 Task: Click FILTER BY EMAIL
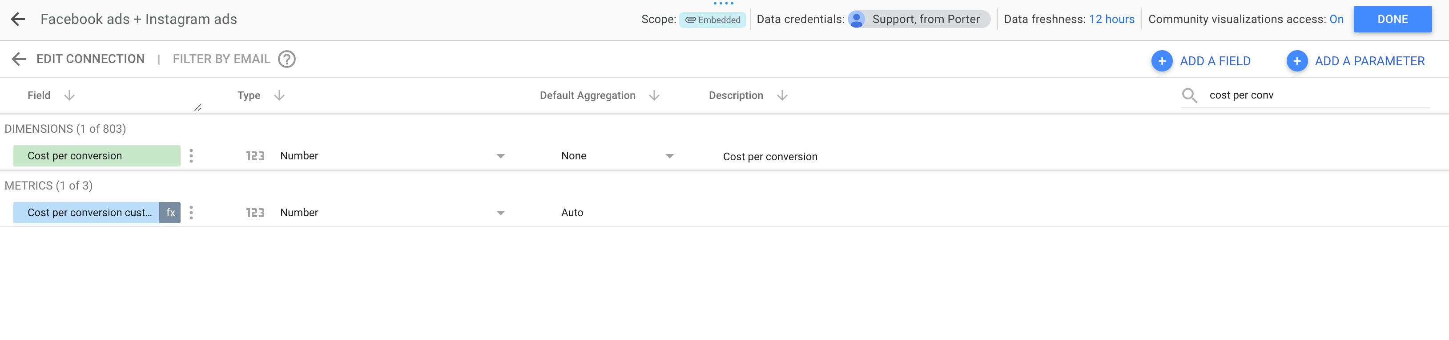click(x=221, y=59)
